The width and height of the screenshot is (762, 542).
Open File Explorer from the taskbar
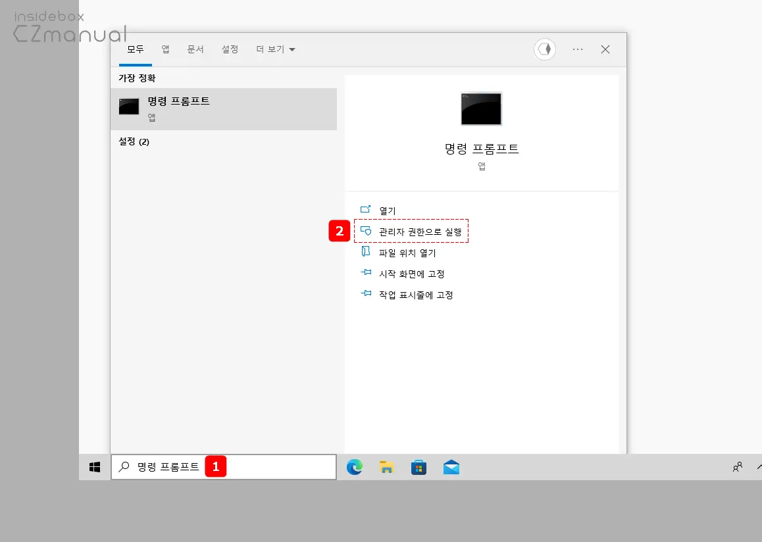click(x=387, y=467)
